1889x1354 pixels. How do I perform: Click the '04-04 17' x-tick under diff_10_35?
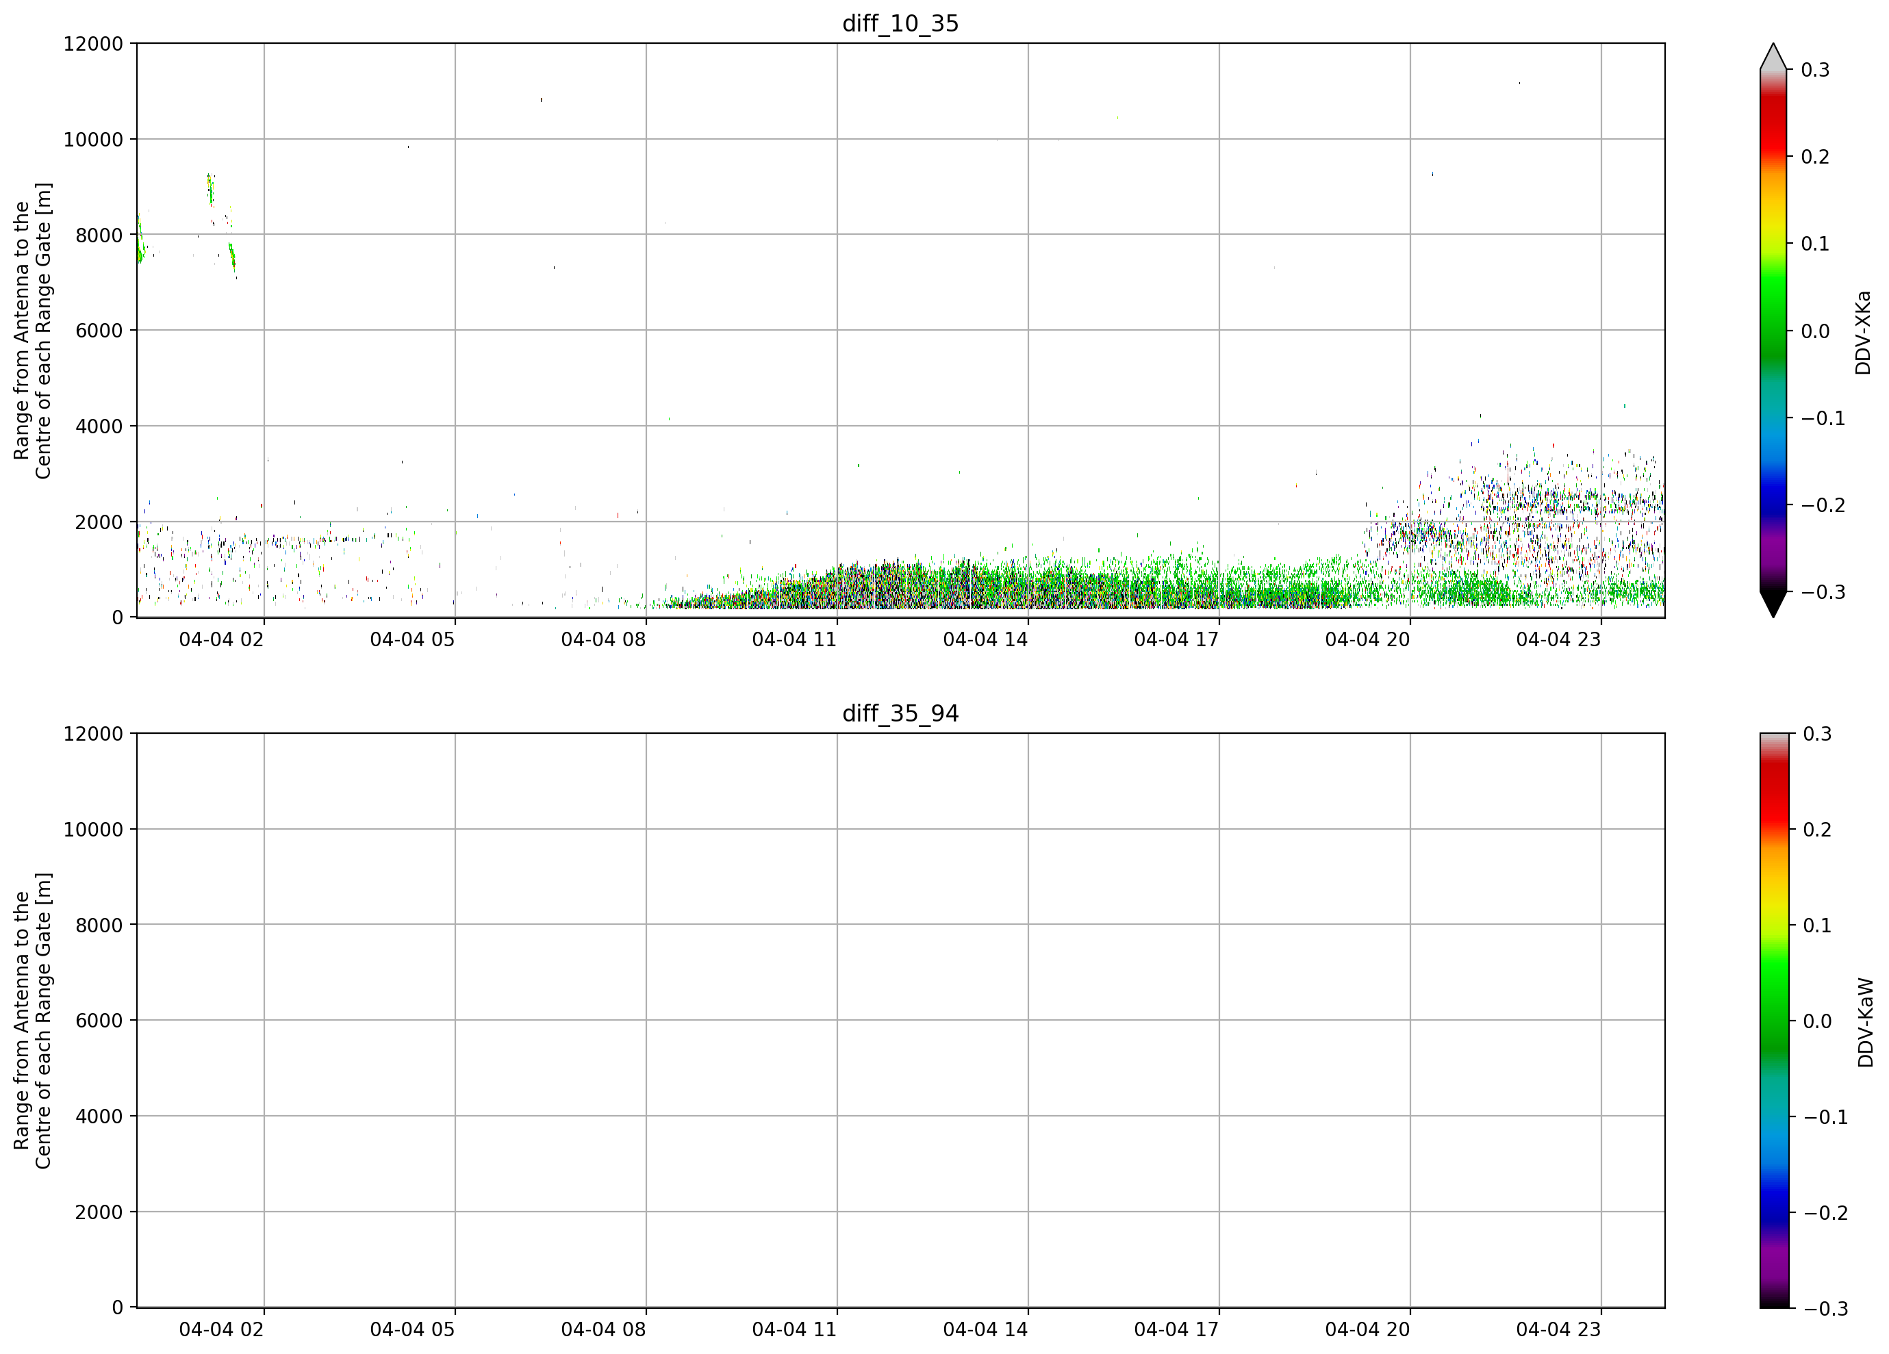[1177, 639]
